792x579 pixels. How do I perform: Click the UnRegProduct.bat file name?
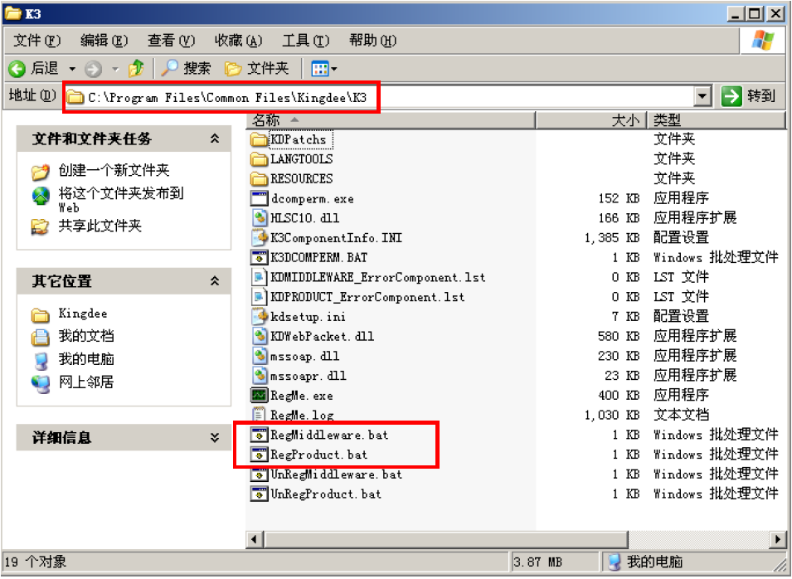click(326, 494)
